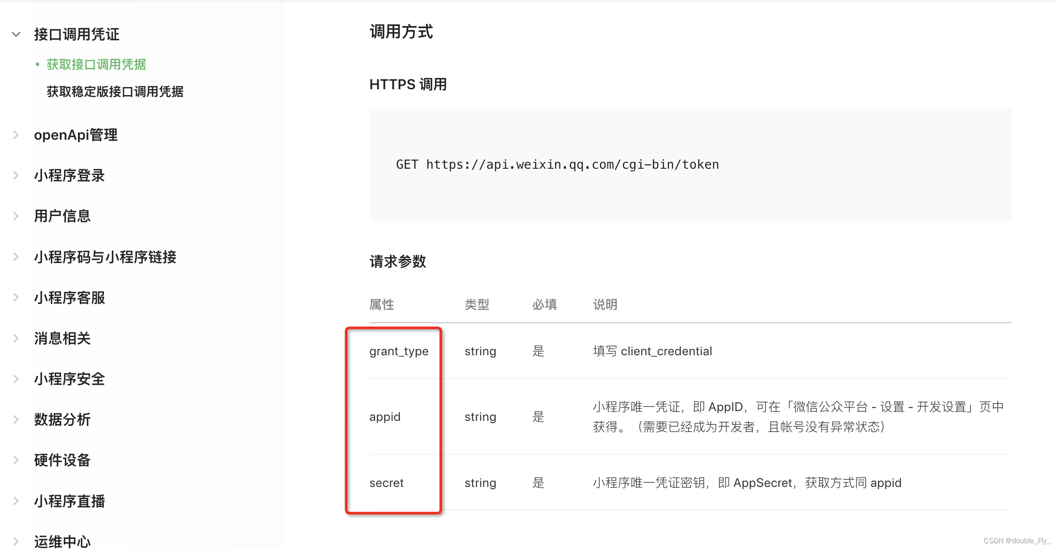Expand the 数据分析 chevron
This screenshot has height=549, width=1057.
pyautogui.click(x=16, y=420)
